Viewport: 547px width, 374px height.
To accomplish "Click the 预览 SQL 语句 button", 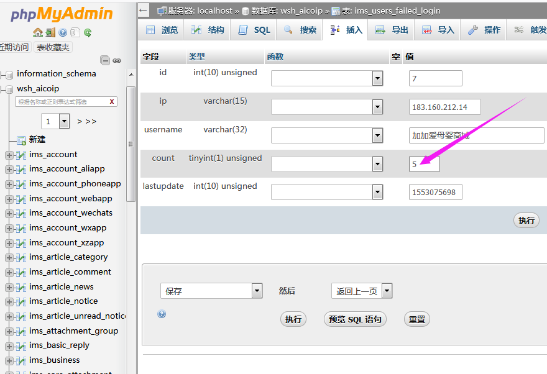I will point(355,319).
